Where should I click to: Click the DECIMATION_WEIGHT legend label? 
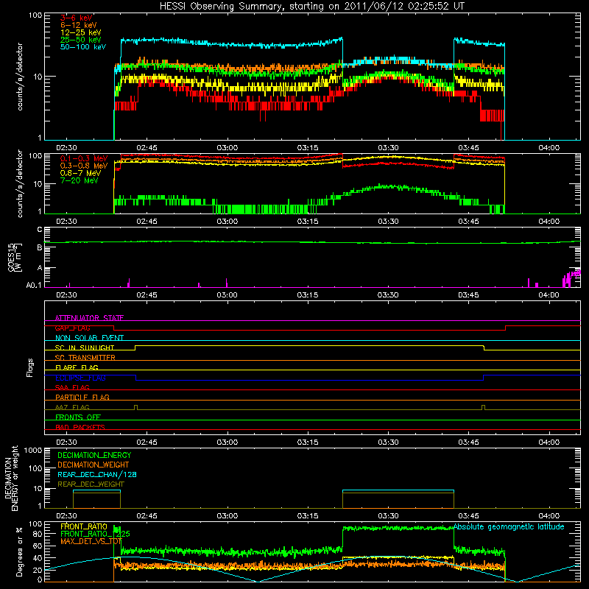click(94, 465)
